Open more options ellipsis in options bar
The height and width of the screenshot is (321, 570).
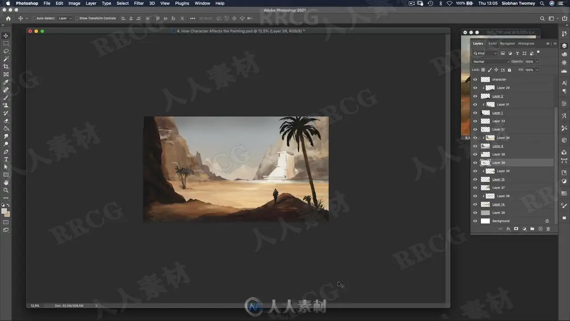pos(192,18)
